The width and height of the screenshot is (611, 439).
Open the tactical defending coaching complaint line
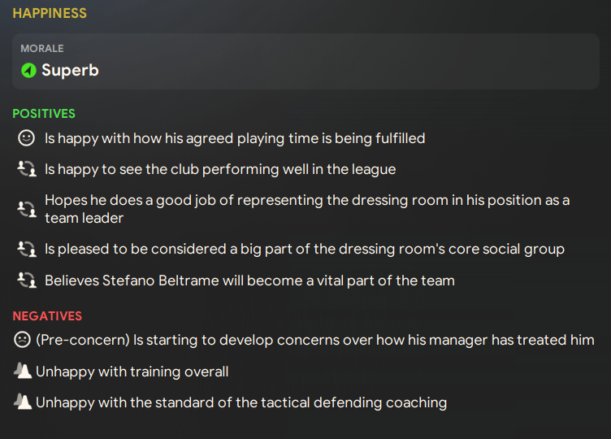coord(241,402)
